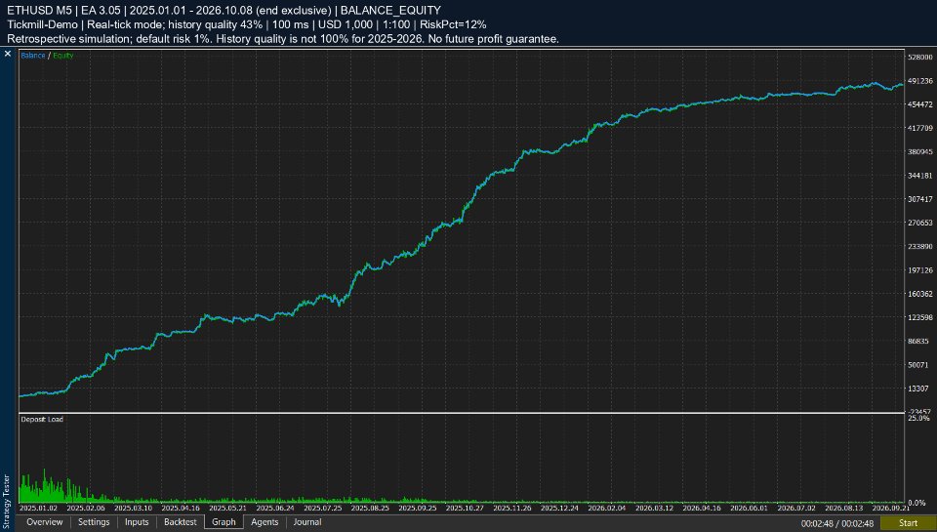Click the 123598 axis value
Viewport: 937px width, 532px height.
pyautogui.click(x=920, y=317)
